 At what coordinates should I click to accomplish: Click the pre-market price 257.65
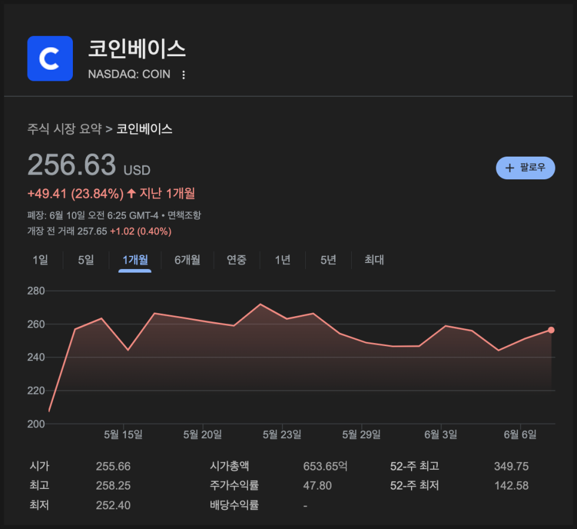pos(92,231)
